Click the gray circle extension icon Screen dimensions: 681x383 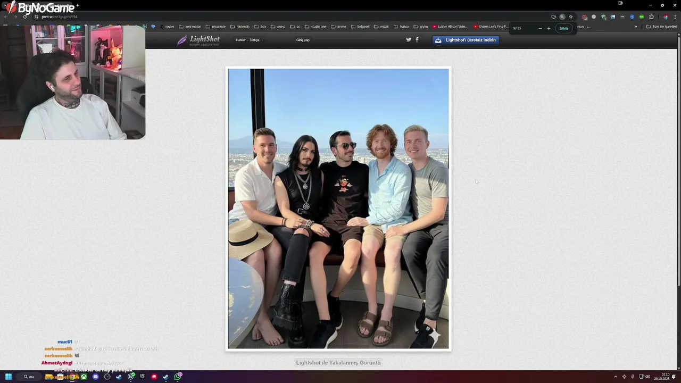click(x=594, y=17)
